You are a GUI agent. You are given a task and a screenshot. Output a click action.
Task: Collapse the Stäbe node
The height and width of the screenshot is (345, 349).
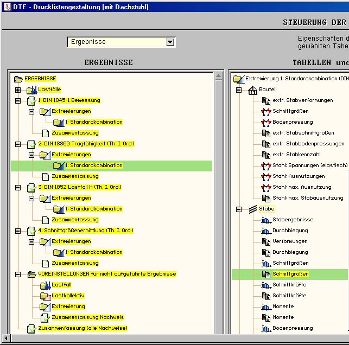click(x=239, y=209)
